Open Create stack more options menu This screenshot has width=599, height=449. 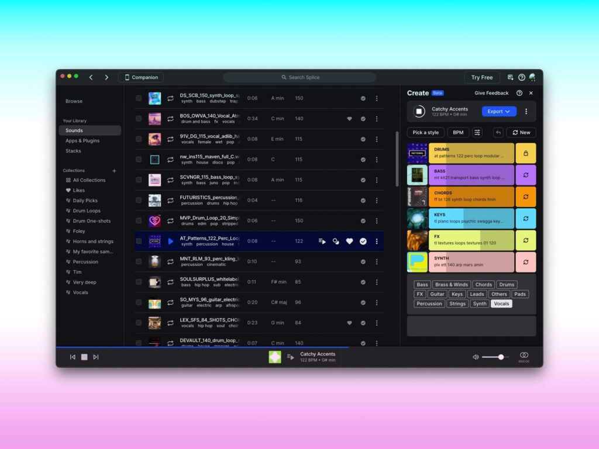[x=526, y=112]
